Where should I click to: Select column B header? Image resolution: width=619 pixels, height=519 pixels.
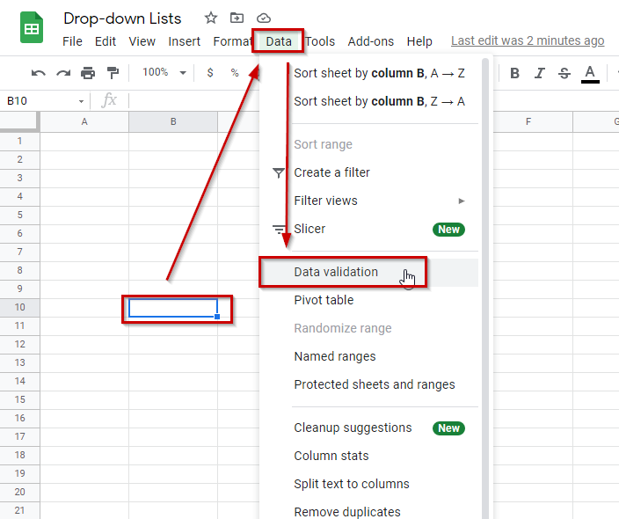point(173,121)
